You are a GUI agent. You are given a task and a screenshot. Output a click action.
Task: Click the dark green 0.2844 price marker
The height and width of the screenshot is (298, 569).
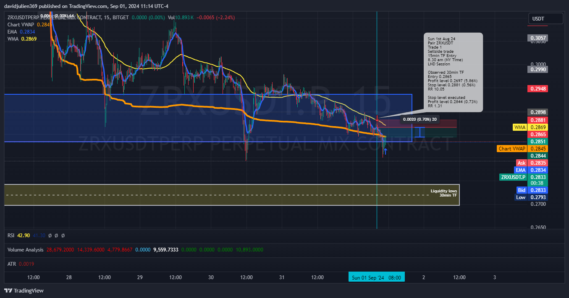(x=538, y=155)
